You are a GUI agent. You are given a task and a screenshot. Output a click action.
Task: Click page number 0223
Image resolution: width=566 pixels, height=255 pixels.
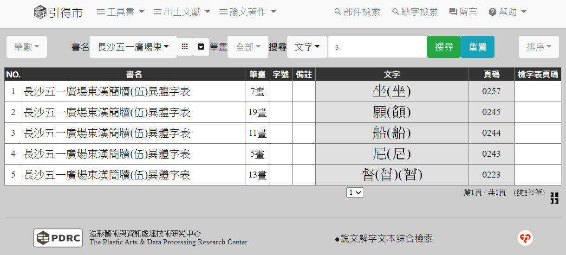491,175
